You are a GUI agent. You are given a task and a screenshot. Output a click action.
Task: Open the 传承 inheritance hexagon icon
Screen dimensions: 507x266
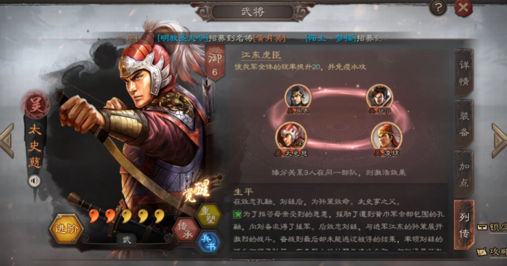click(x=186, y=229)
